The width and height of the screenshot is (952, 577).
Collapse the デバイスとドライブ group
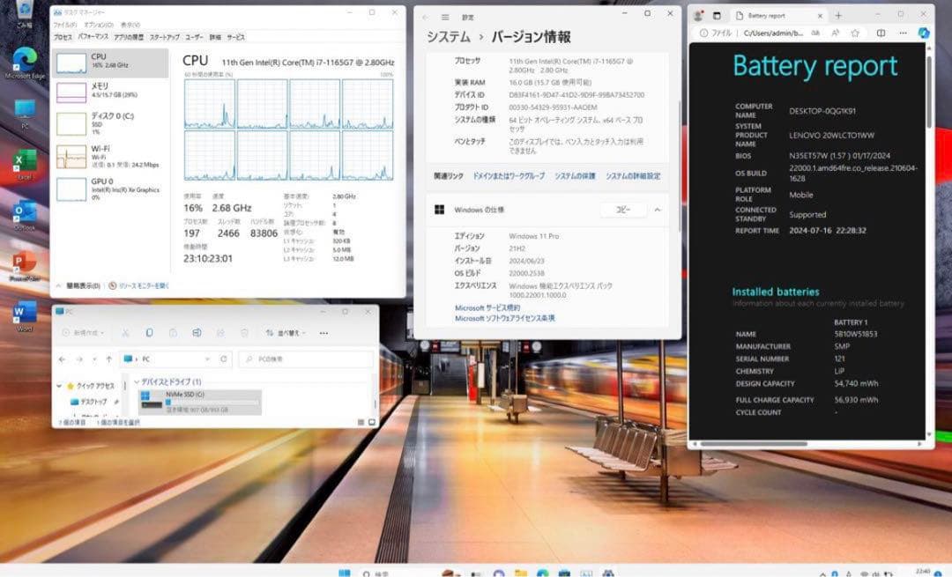(136, 381)
